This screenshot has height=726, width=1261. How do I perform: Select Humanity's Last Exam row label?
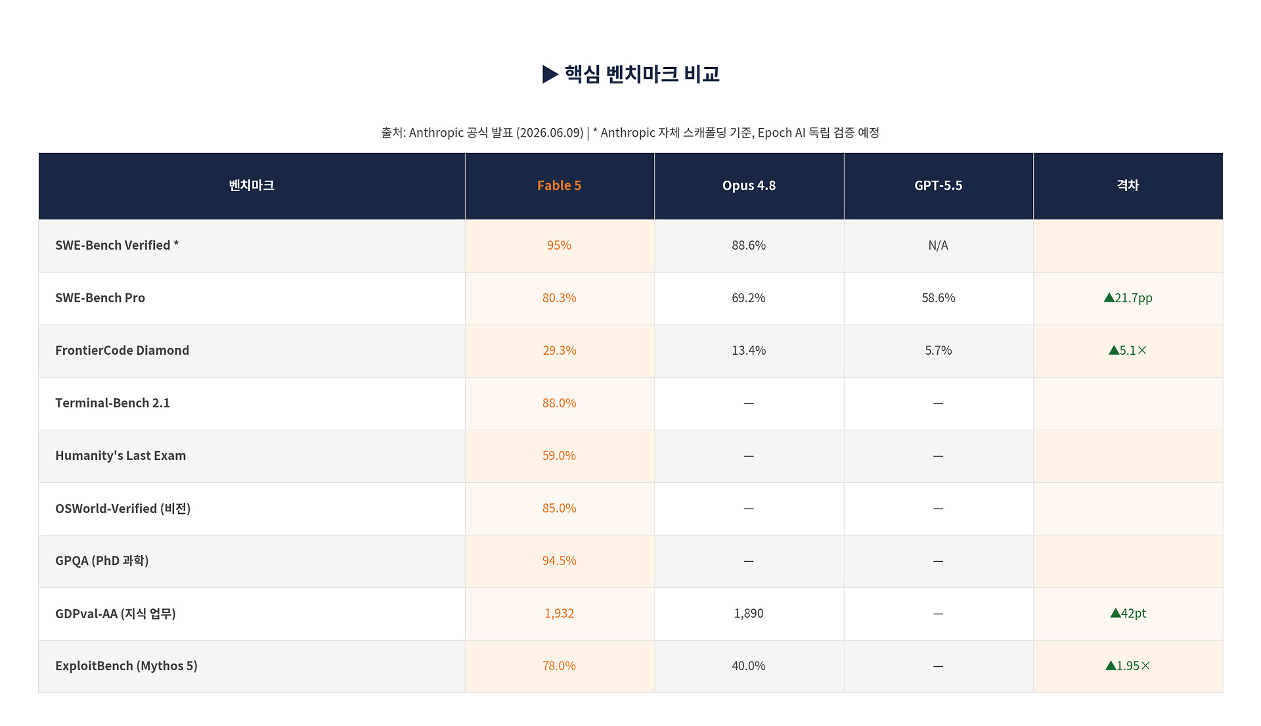[121, 455]
